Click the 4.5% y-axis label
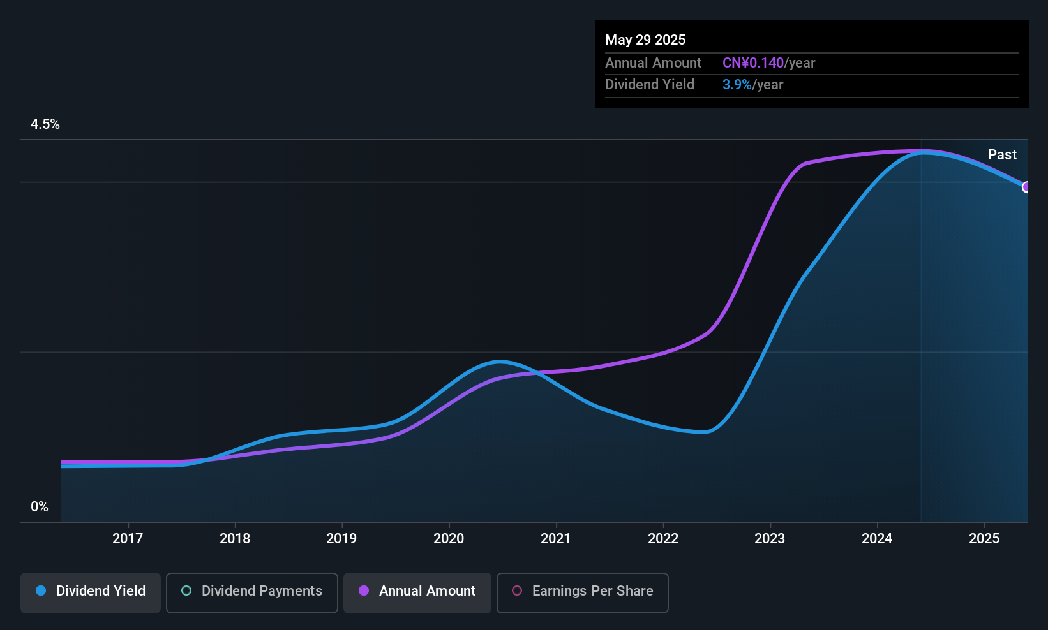The height and width of the screenshot is (630, 1048). point(45,124)
